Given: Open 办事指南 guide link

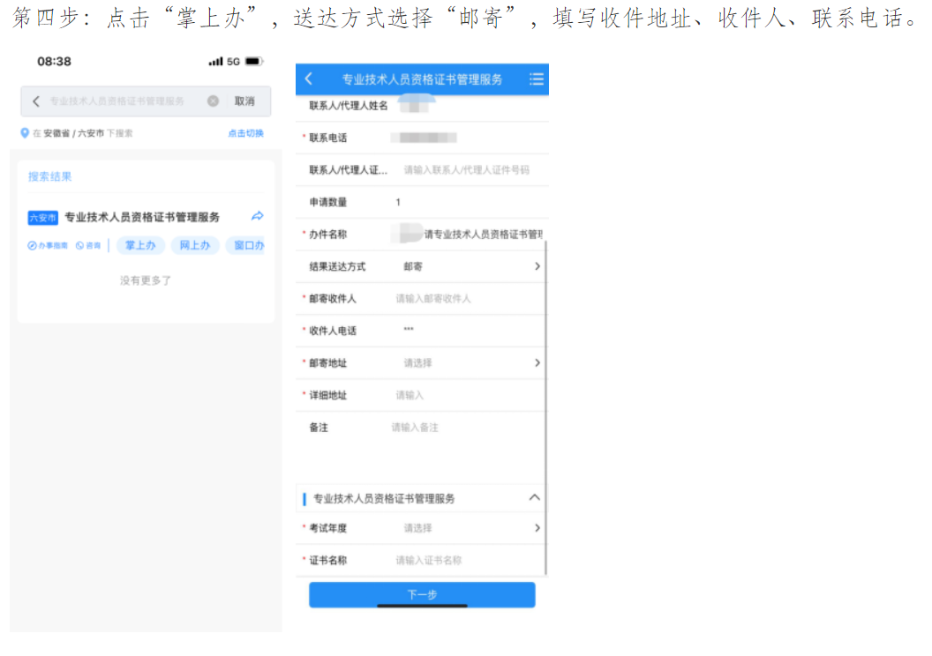Looking at the screenshot, I should coord(48,245).
